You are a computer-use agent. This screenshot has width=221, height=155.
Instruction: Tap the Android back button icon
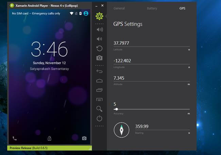(x=99, y=71)
